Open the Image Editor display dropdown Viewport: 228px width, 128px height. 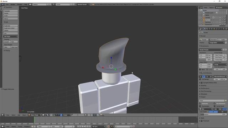tap(217, 43)
